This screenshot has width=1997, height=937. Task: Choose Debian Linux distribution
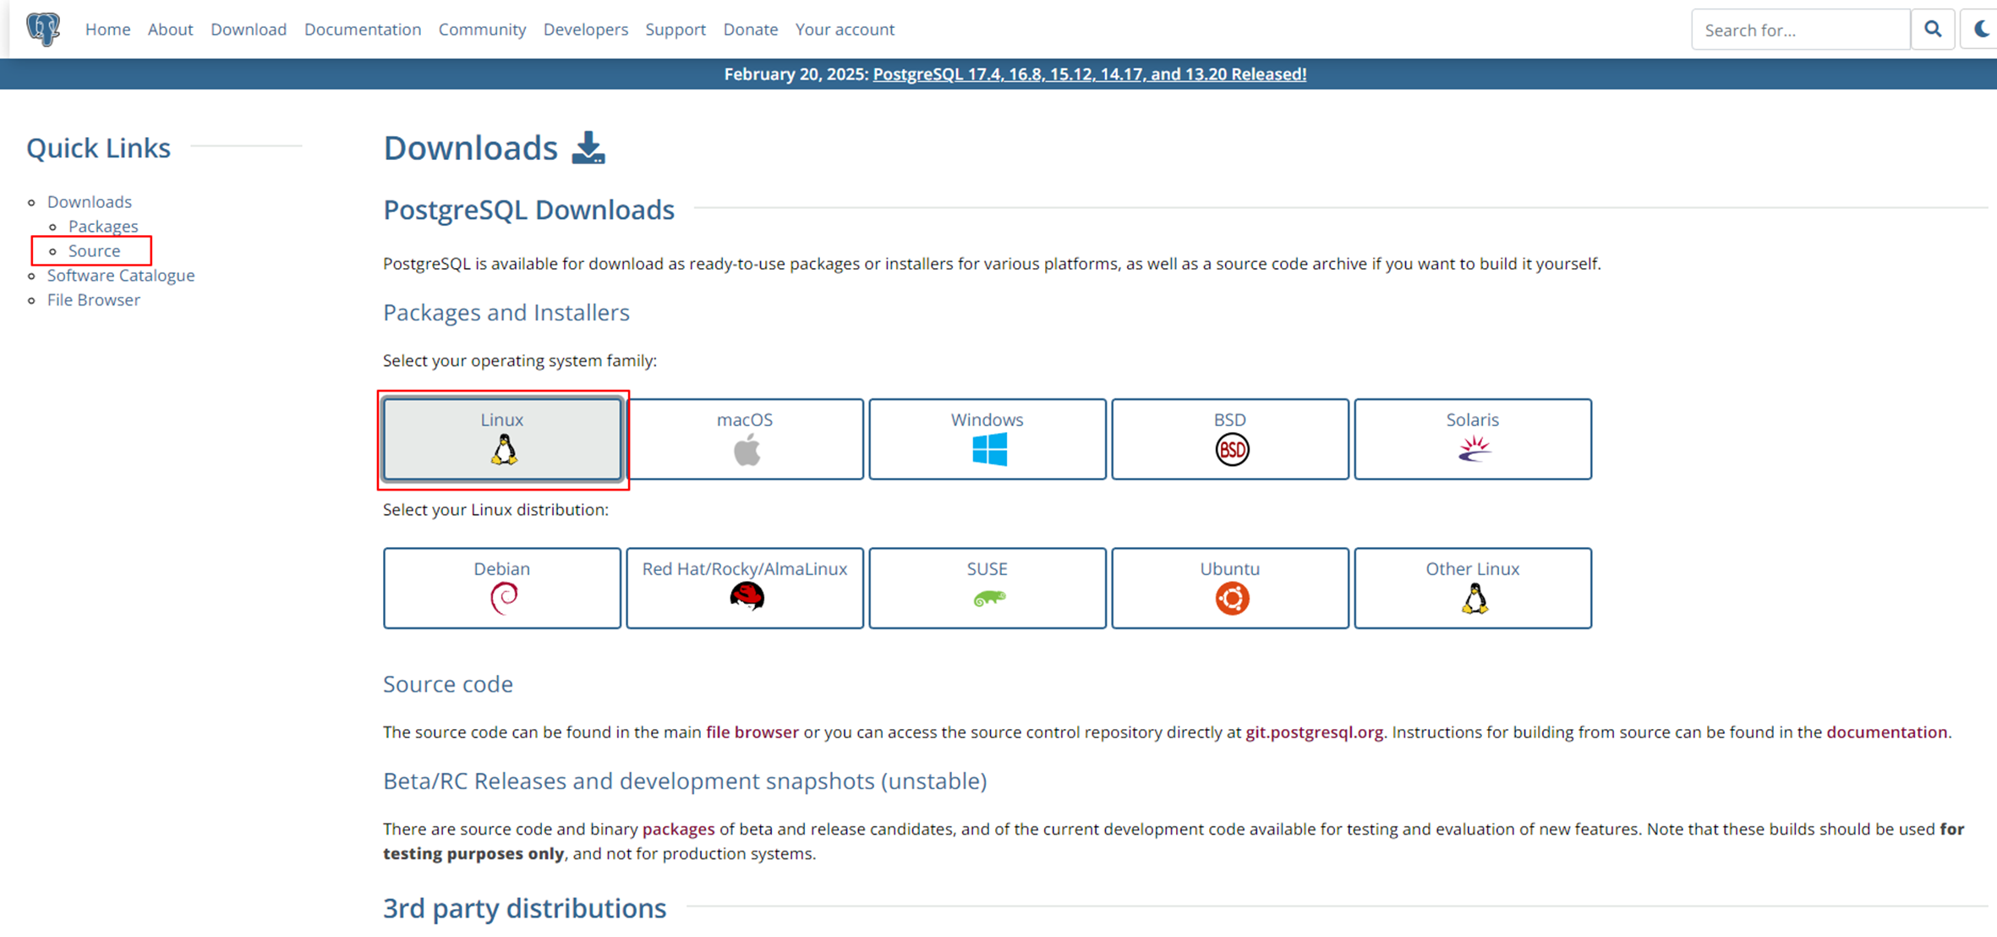click(502, 588)
